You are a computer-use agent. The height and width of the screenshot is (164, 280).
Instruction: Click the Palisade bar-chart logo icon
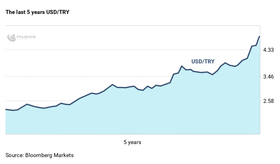(12, 37)
